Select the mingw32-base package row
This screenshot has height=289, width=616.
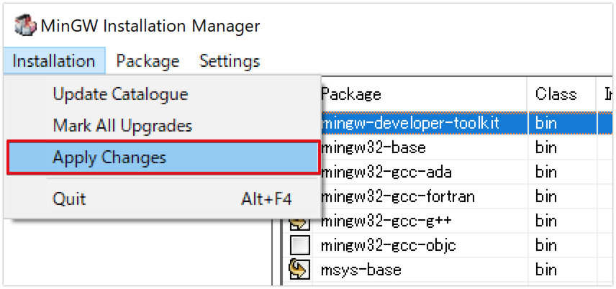point(373,148)
